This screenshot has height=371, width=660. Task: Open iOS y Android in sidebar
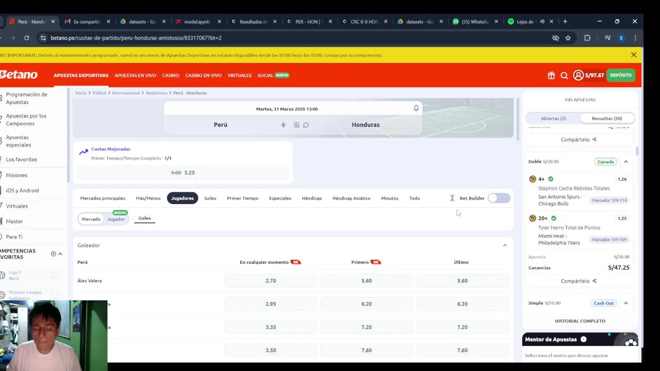coord(22,190)
